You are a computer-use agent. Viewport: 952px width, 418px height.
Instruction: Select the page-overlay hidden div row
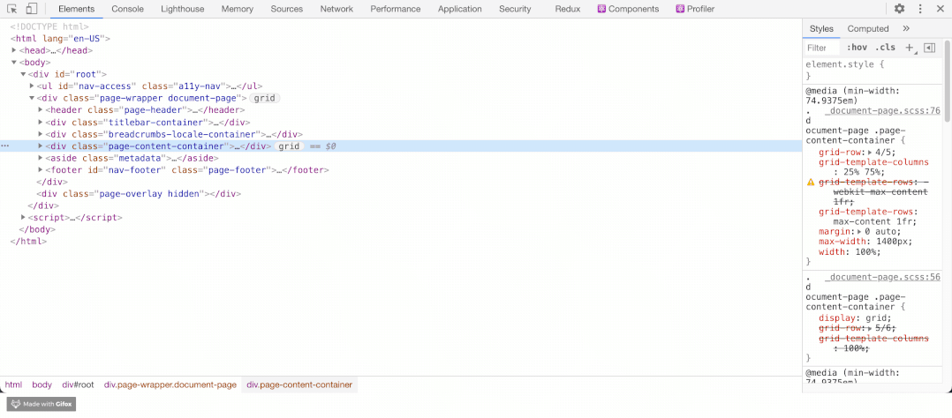coord(139,194)
